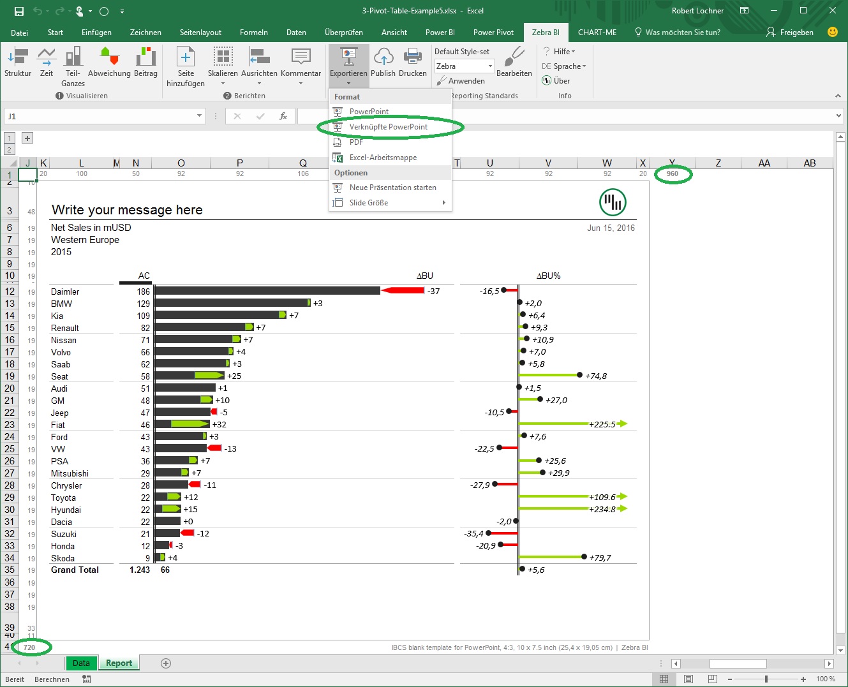Viewport: 848px width, 687px height.
Task: Click the Select All corner button
Action: click(10, 163)
